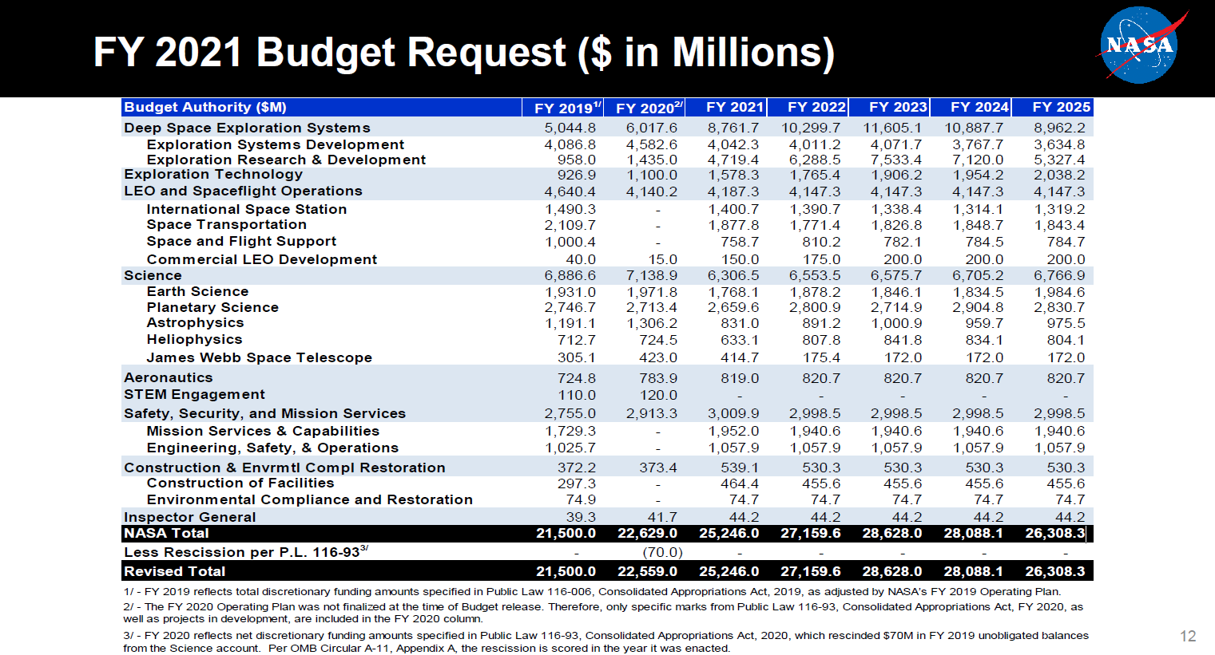Click the NASA Total row label
Screen dimensions: 1215x655
click(166, 533)
